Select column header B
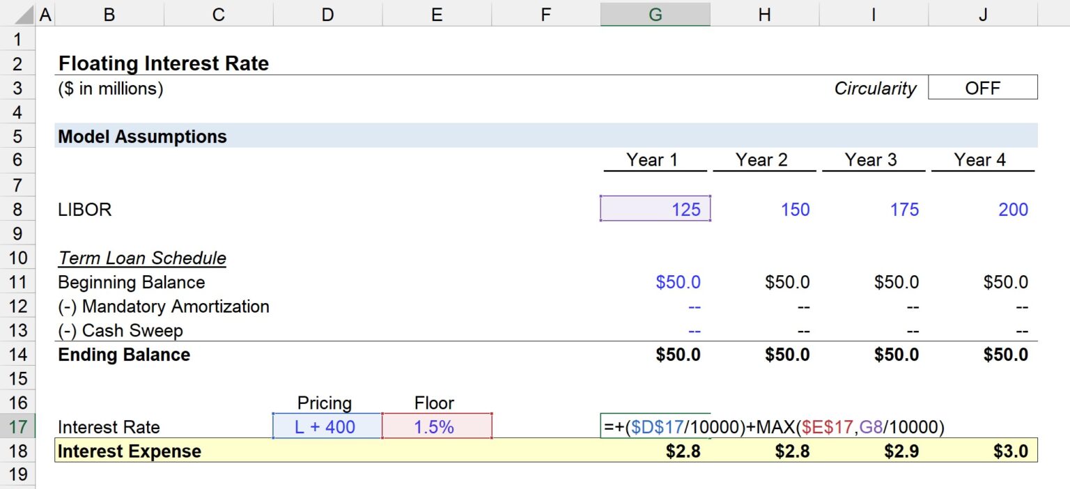 pyautogui.click(x=109, y=13)
